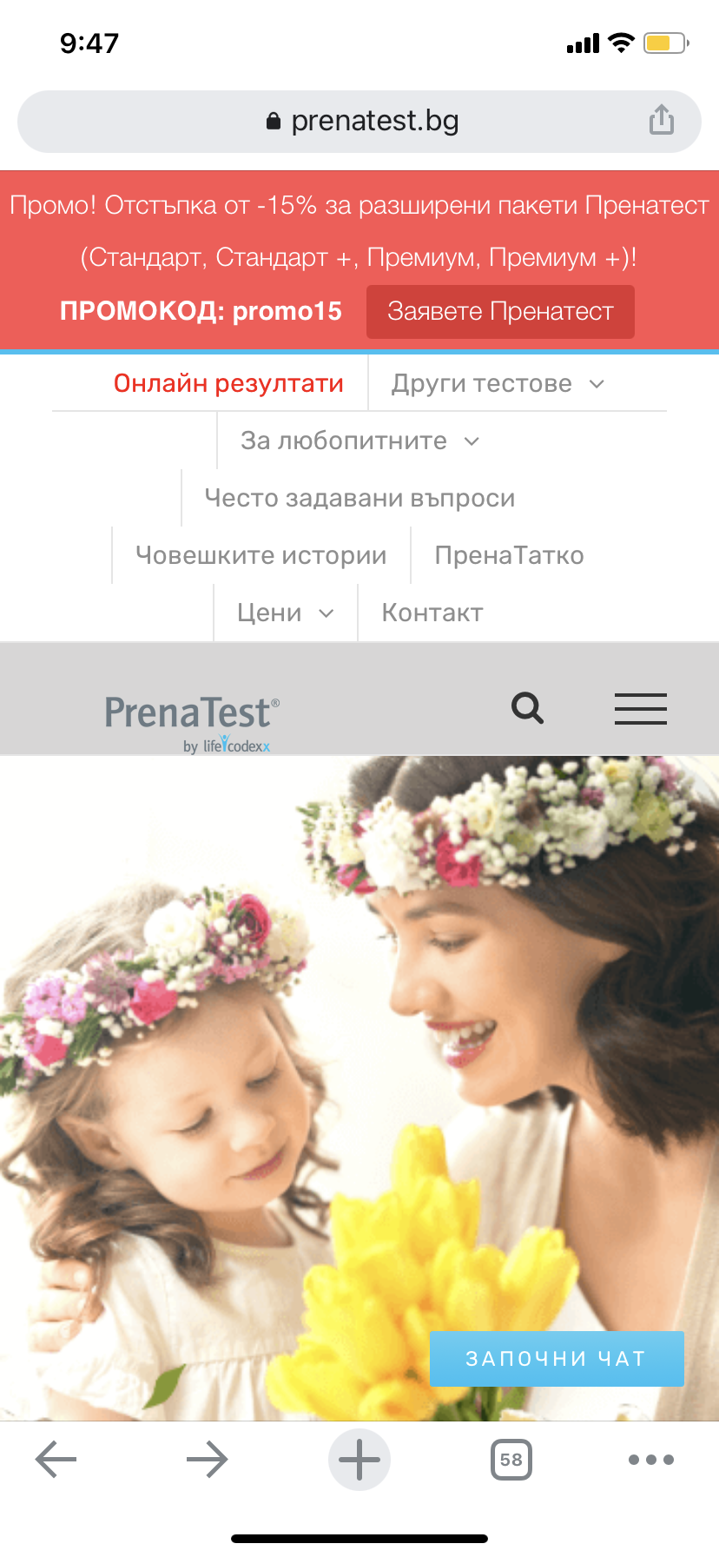Go forward with the browser forward arrow
The width and height of the screenshot is (719, 1557).
pos(208,1460)
